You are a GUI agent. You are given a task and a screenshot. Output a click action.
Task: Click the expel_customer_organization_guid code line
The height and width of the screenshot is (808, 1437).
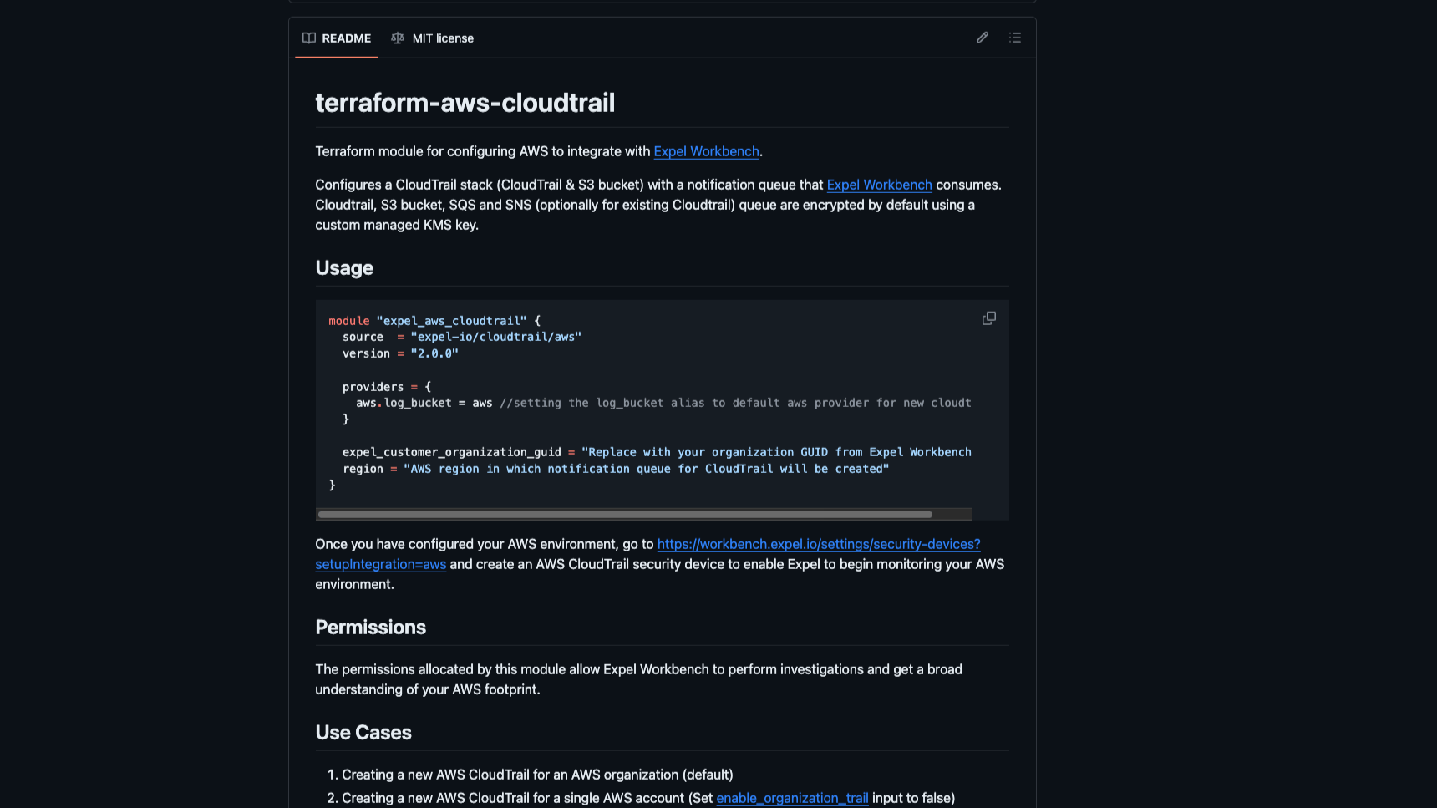[x=657, y=452]
